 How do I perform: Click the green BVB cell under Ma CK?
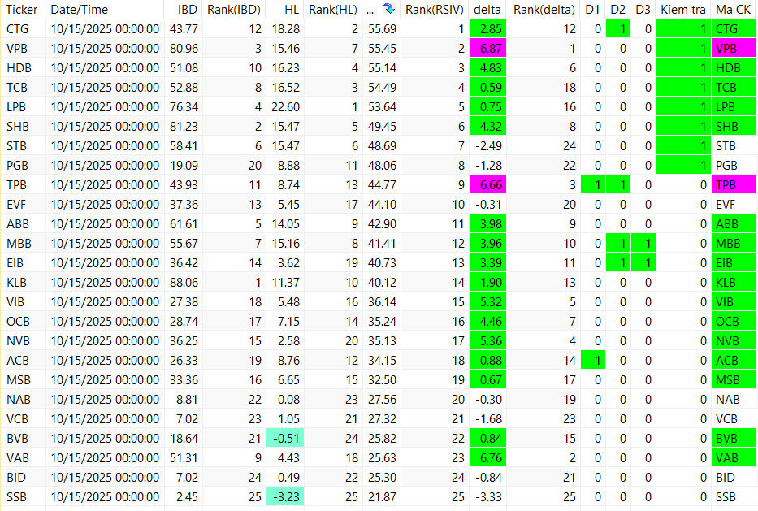pyautogui.click(x=734, y=439)
